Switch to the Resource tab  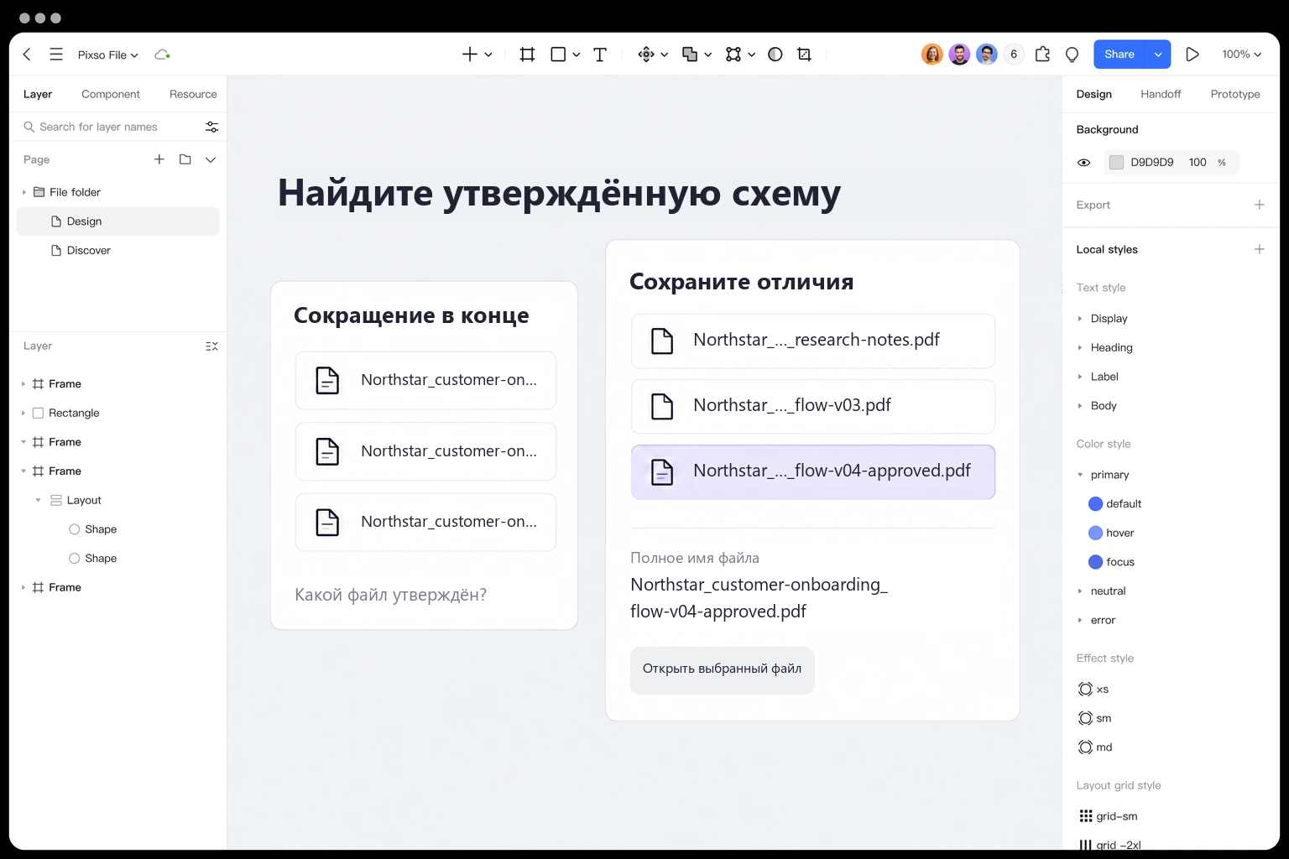point(193,94)
